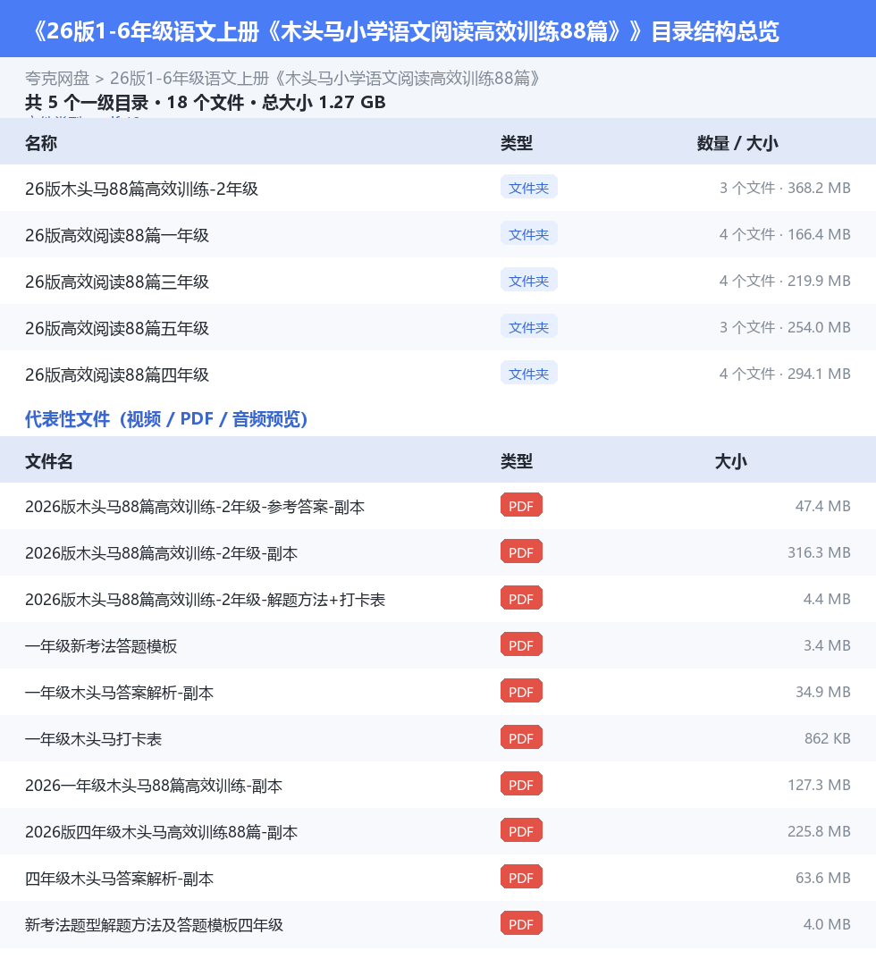This screenshot has width=876, height=976.
Task: Click the 3 个文件 · 368.2 MB value
Action: click(x=785, y=188)
